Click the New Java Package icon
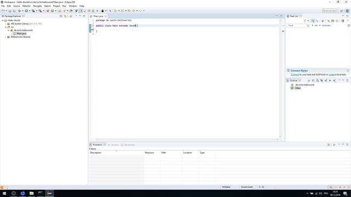The width and height of the screenshot is (351, 197). coord(48,11)
